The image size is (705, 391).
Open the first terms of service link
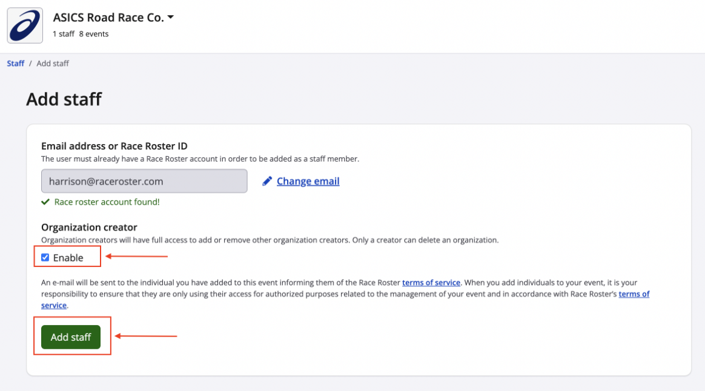(x=431, y=283)
